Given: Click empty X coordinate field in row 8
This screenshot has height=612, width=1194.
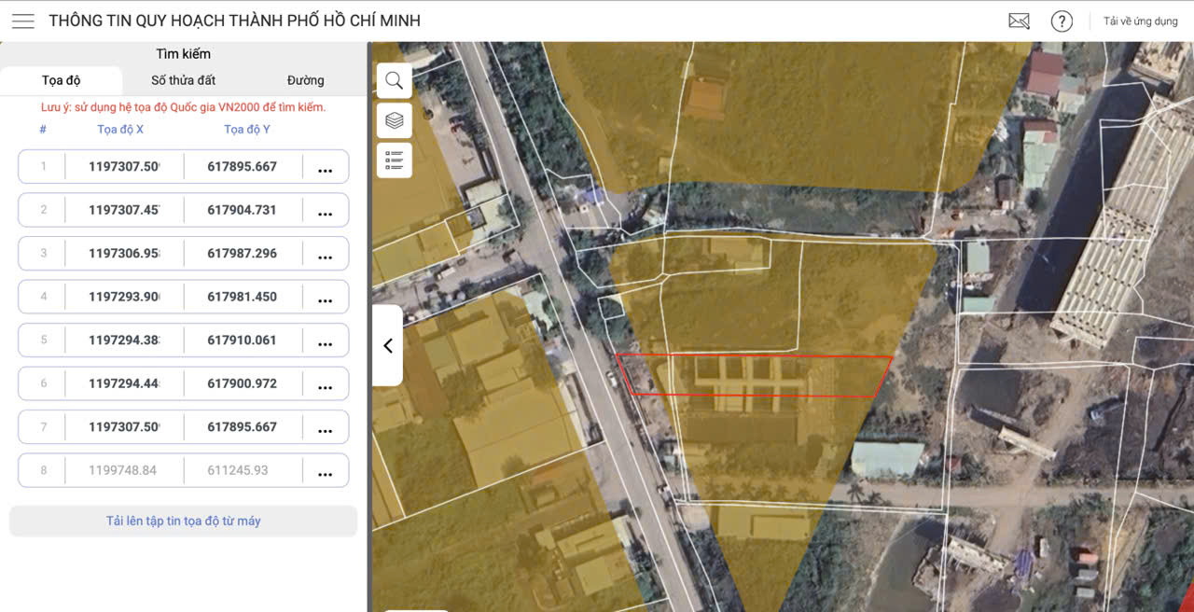Looking at the screenshot, I should point(124,470).
